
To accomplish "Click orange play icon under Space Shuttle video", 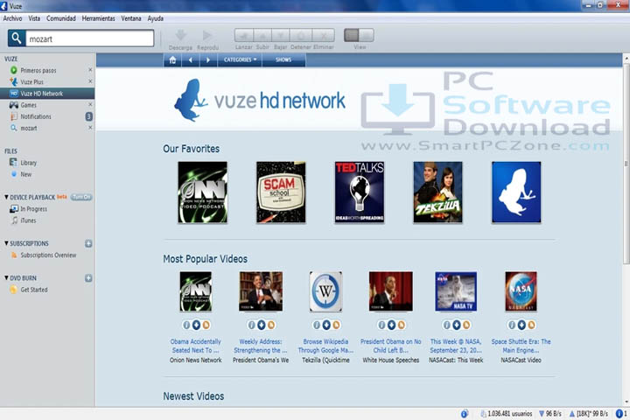I will [531, 325].
